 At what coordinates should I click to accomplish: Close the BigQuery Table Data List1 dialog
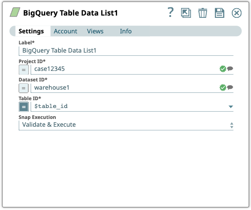pos(236,13)
